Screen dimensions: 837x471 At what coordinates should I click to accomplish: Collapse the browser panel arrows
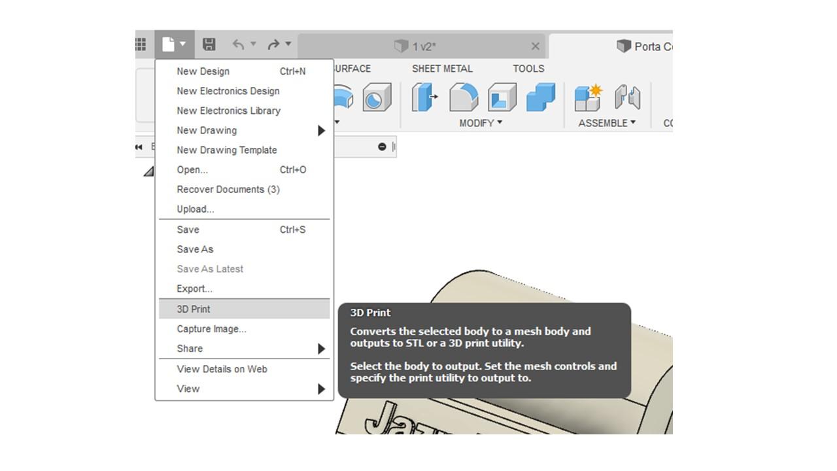[x=139, y=147]
